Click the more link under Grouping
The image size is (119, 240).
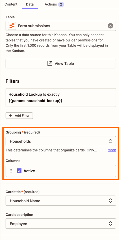click(112, 150)
